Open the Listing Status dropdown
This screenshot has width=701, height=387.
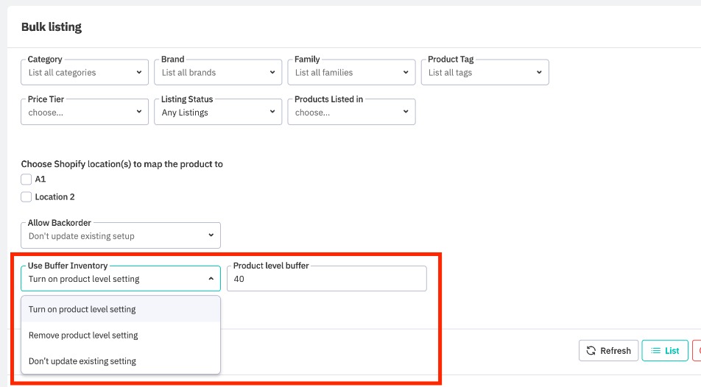coord(218,113)
